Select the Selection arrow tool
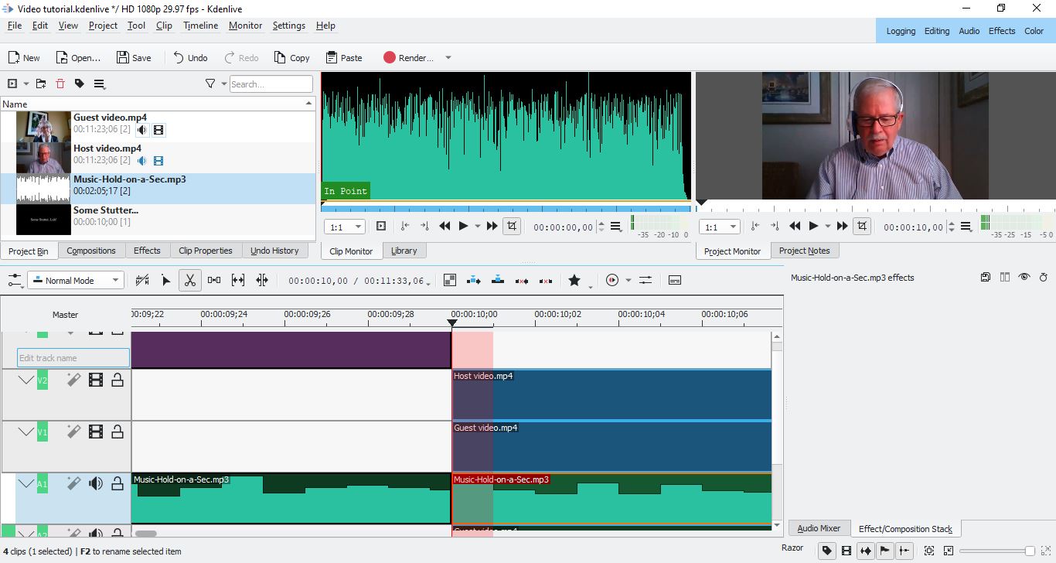1056x563 pixels. pos(165,280)
